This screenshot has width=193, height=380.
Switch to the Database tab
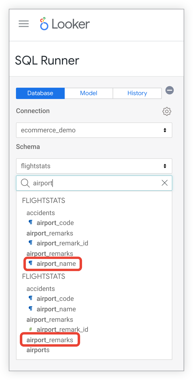tap(40, 93)
